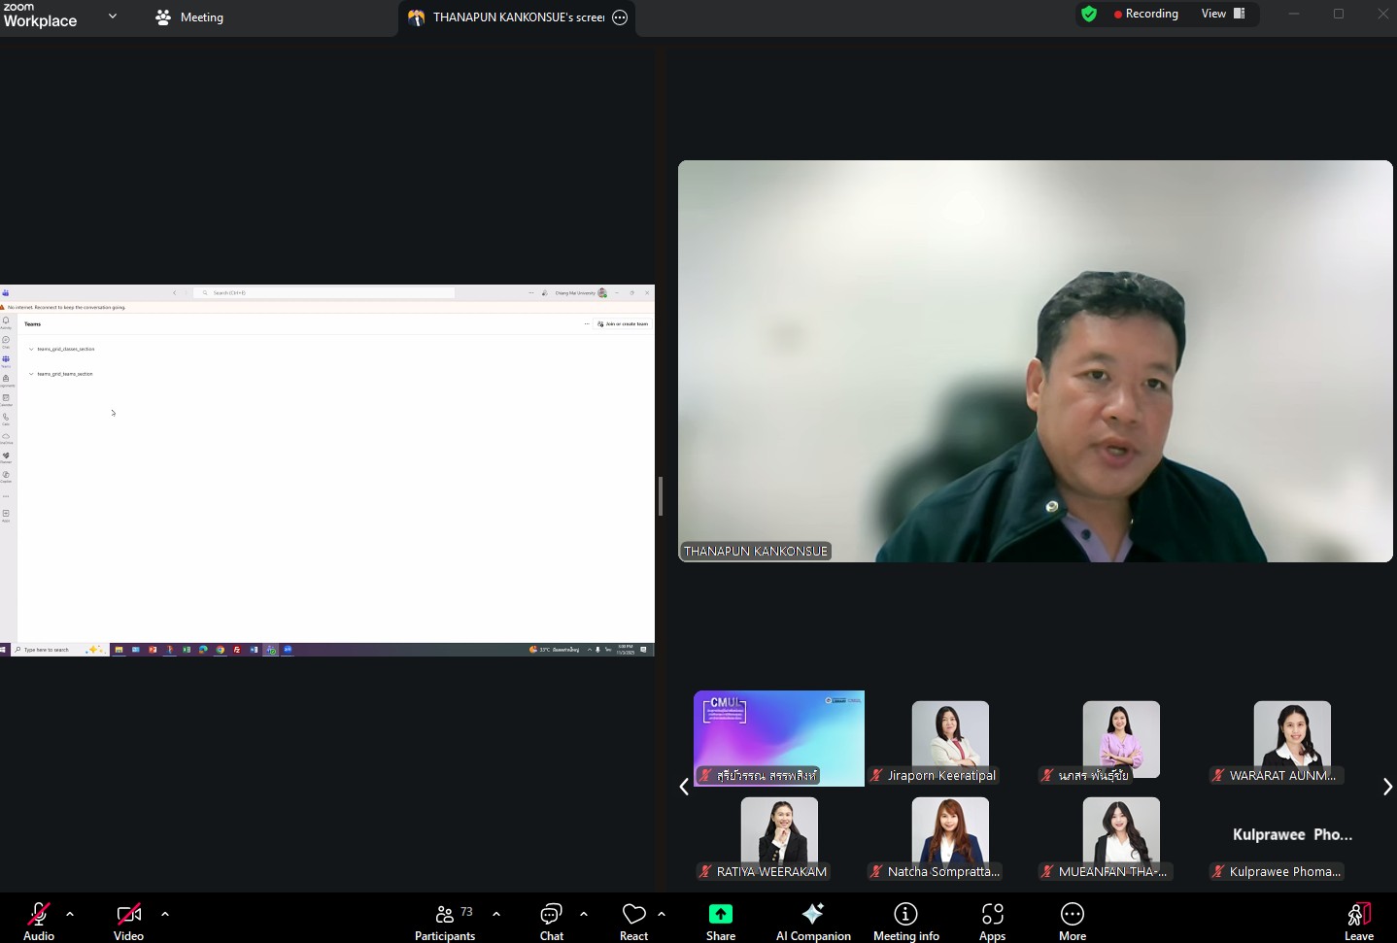Leave the meeting

[1358, 921]
